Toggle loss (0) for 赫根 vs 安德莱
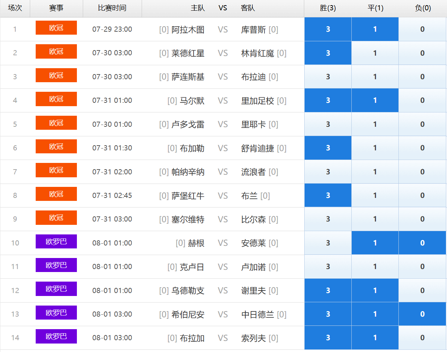This screenshot has width=447, height=352. pos(422,243)
